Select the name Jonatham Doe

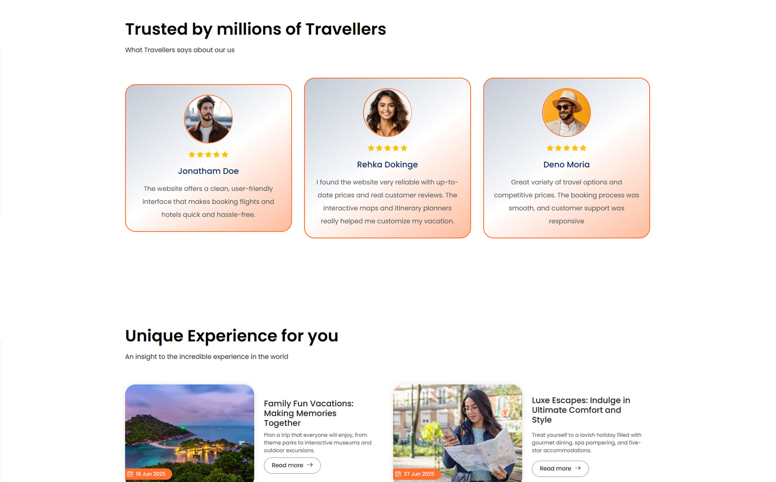[208, 171]
